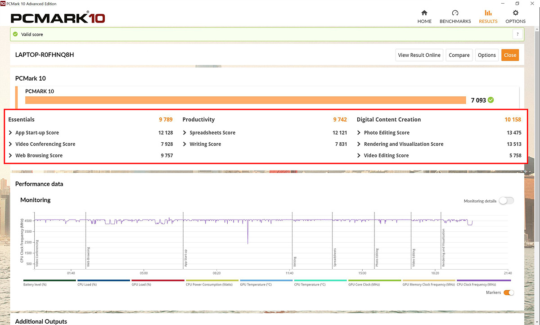Click the 13 513 rendering score value
Viewport: 540px width, 325px height.
pyautogui.click(x=514, y=144)
